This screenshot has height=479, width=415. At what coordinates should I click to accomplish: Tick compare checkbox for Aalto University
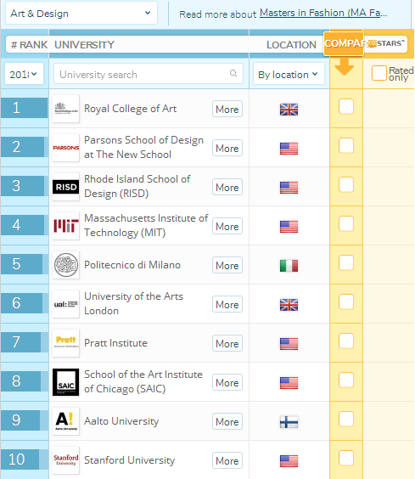coord(346,420)
